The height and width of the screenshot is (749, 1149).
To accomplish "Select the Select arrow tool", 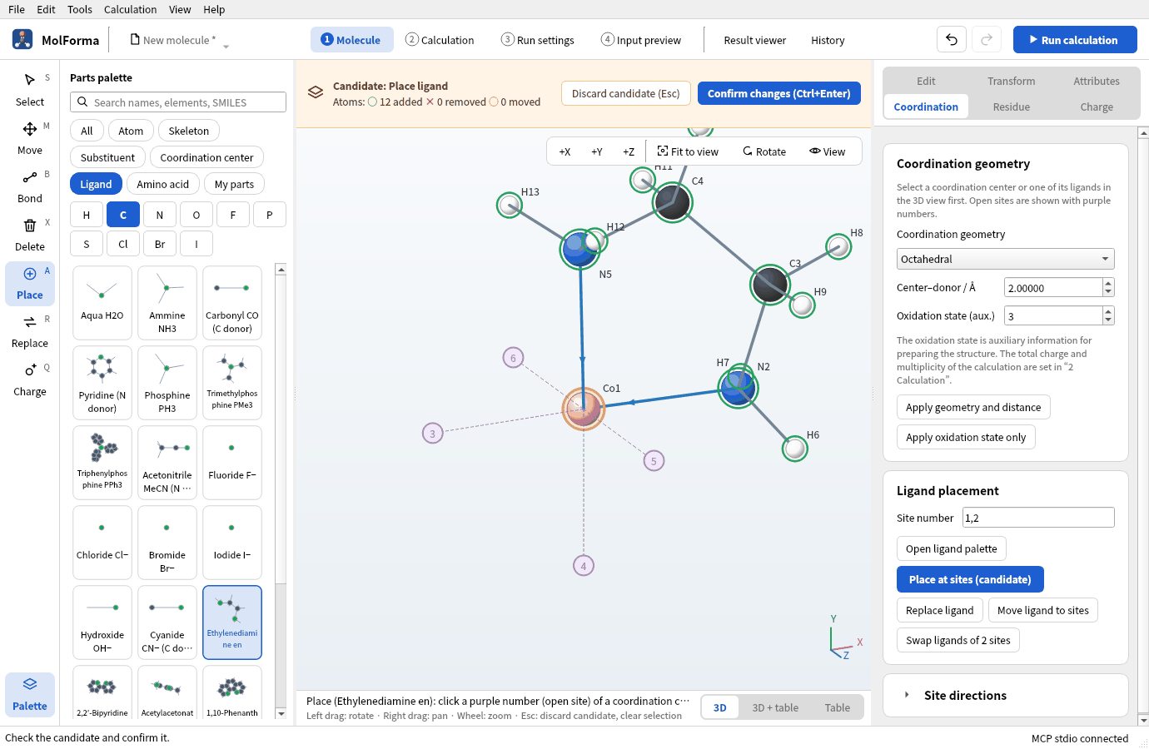I will [x=30, y=90].
